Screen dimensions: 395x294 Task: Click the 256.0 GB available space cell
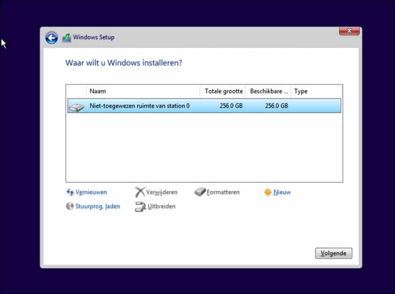point(276,106)
